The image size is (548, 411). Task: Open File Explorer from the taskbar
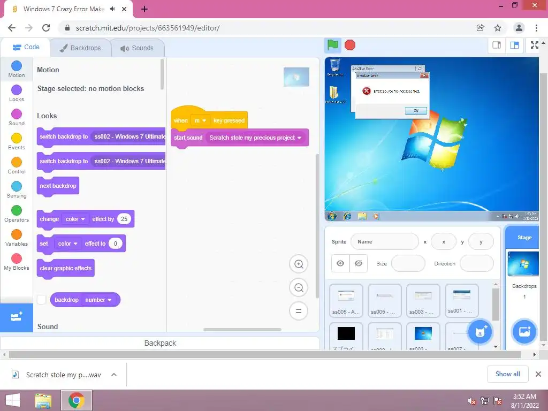[43, 400]
